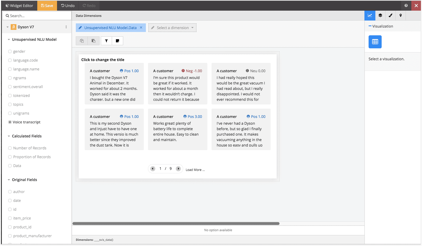Click the Redo button
The height and width of the screenshot is (246, 422).
coord(89,5)
